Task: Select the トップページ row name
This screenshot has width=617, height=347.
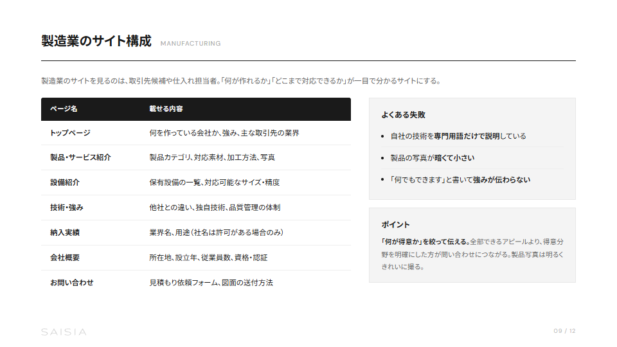Action: [x=70, y=133]
